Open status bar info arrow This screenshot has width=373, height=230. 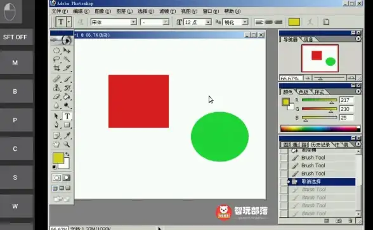pos(159,228)
